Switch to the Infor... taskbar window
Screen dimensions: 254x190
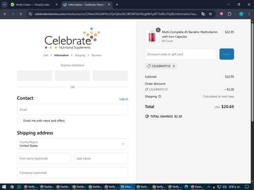click(x=127, y=187)
